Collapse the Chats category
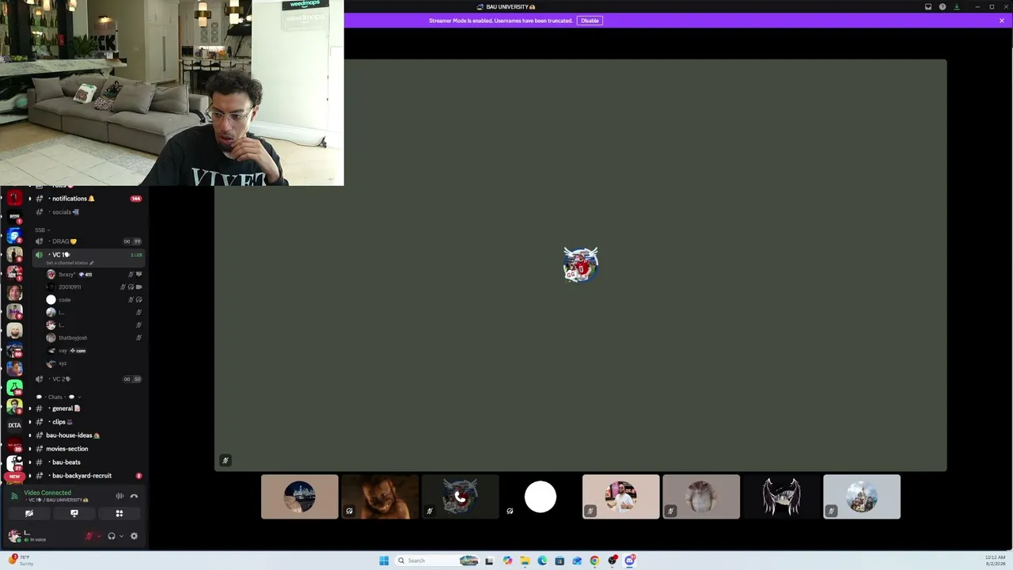1013x570 pixels. coord(57,397)
